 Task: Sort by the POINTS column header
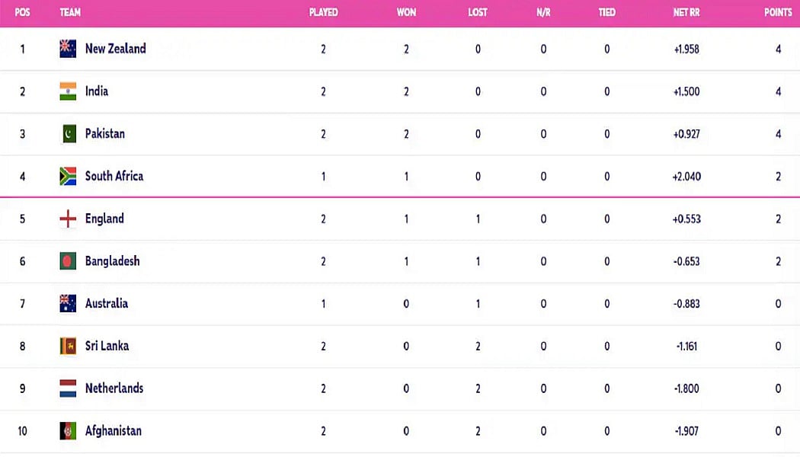pyautogui.click(x=778, y=12)
